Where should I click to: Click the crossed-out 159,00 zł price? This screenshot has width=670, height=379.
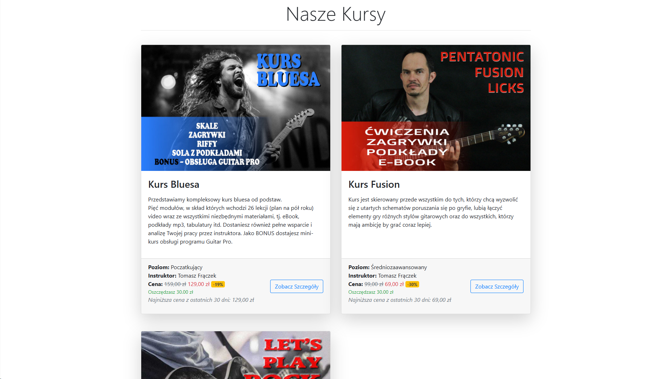coord(175,284)
